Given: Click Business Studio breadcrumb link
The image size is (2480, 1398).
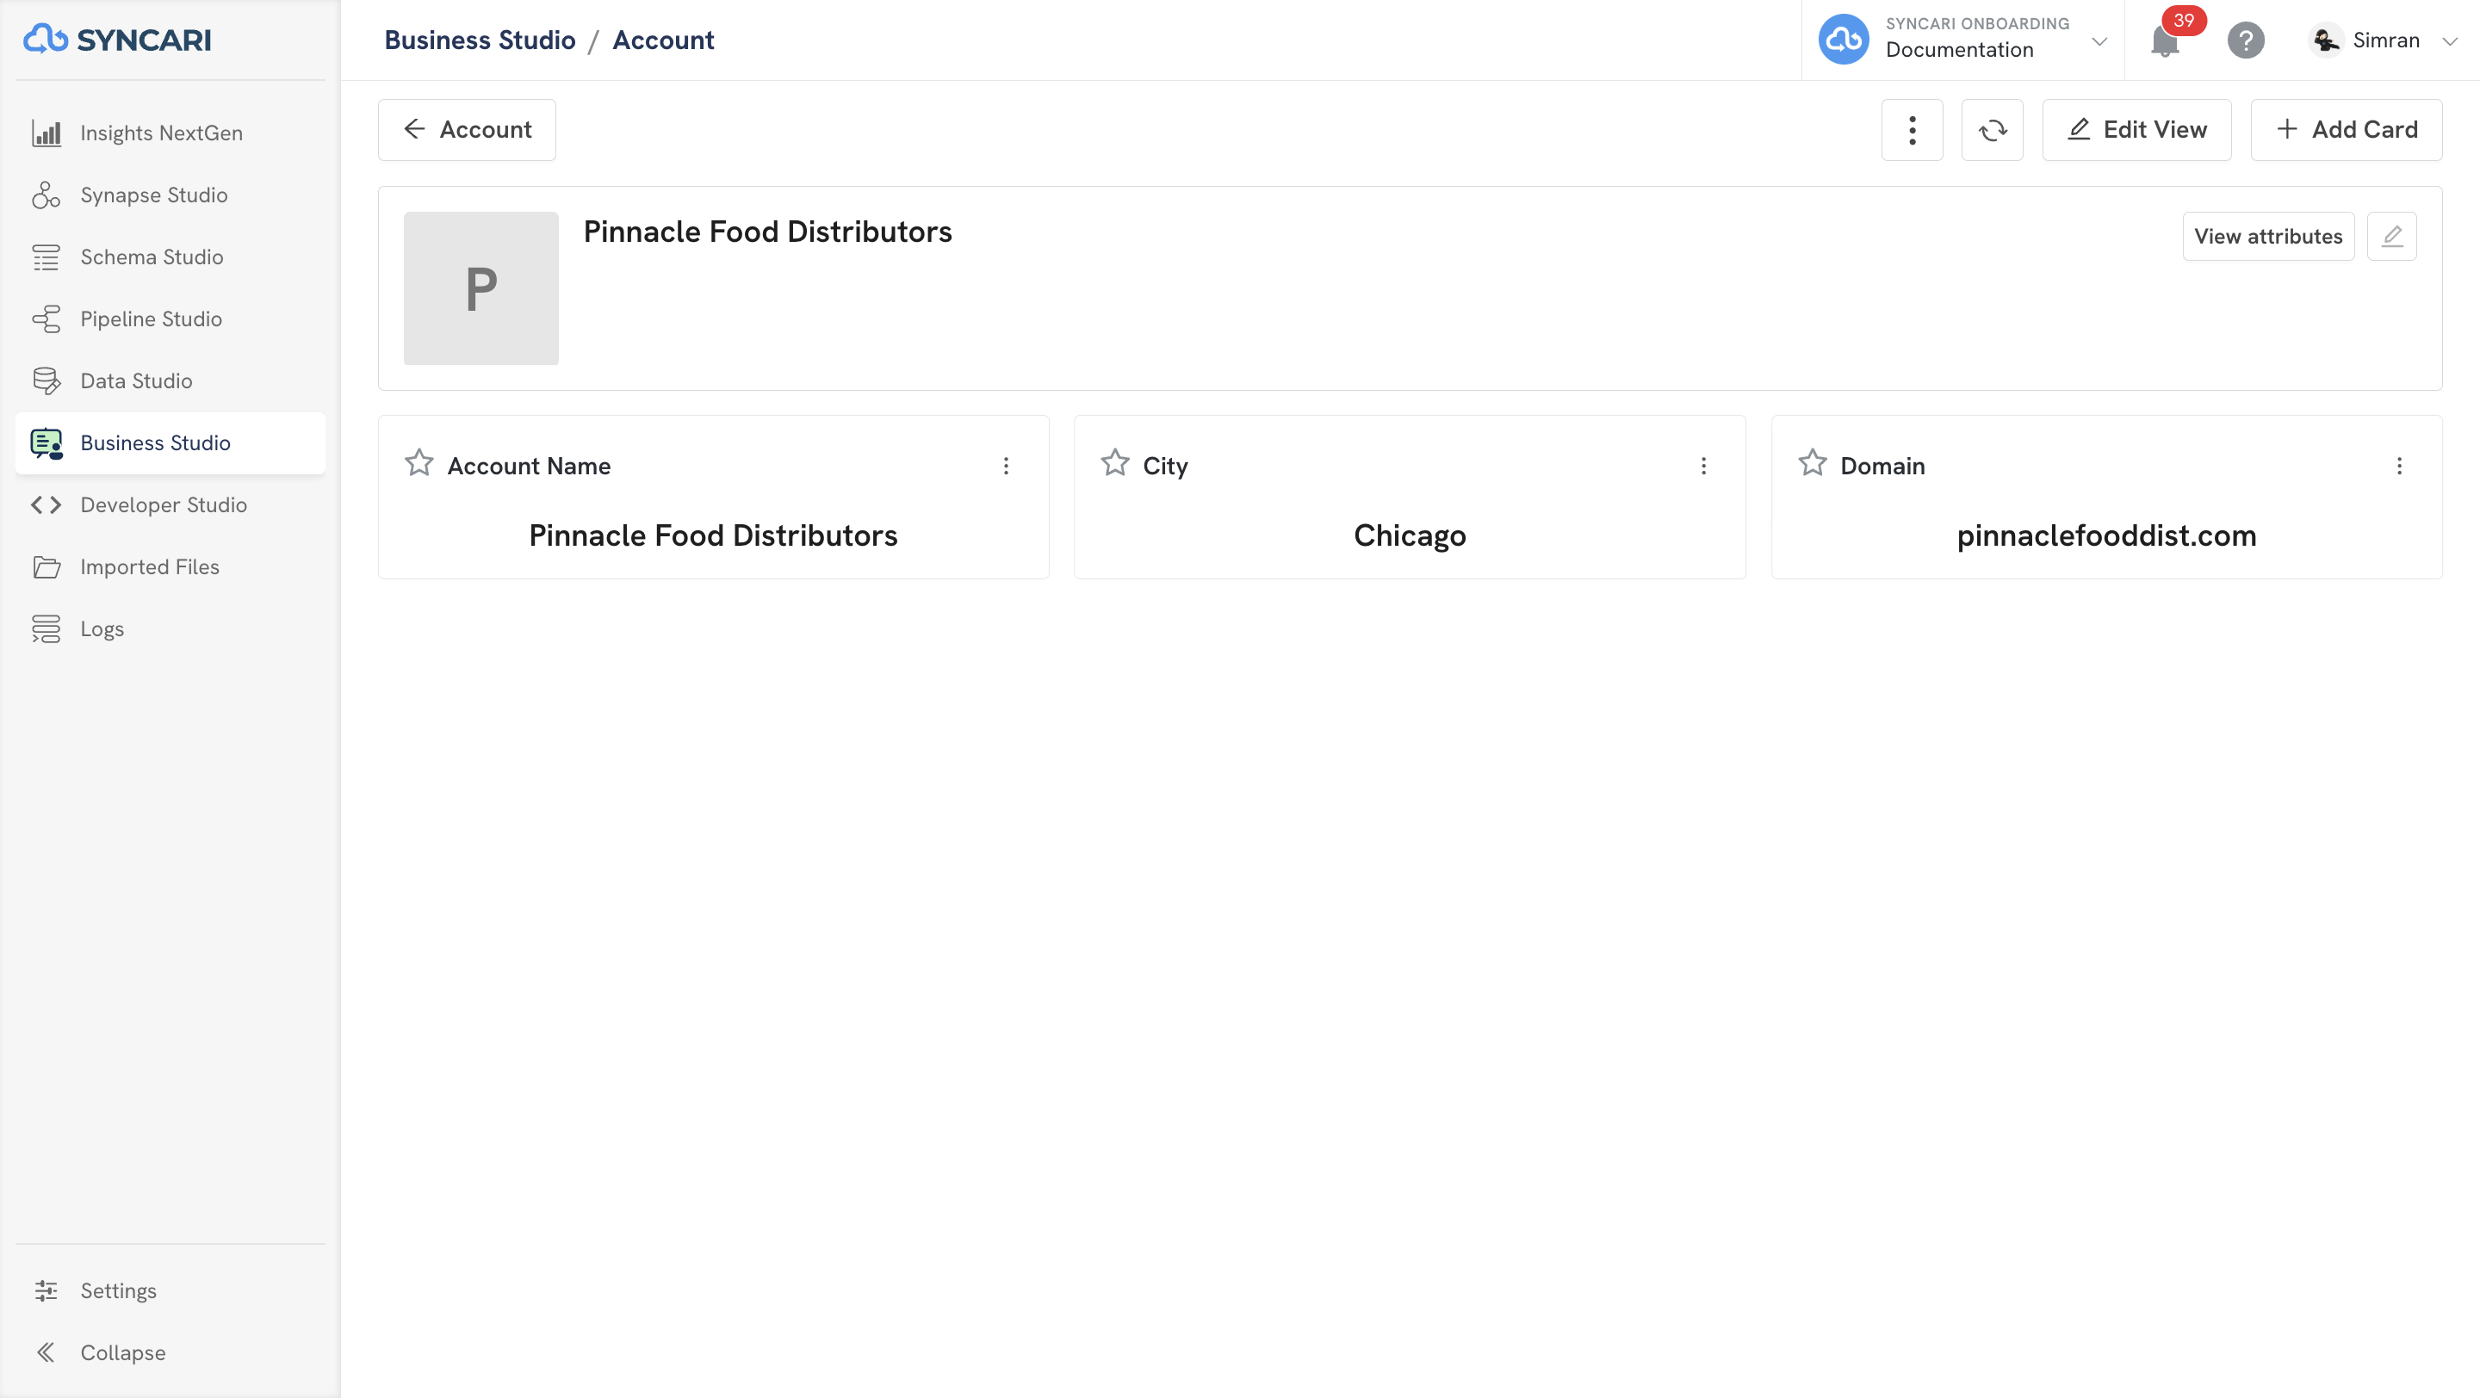Looking at the screenshot, I should (x=480, y=40).
